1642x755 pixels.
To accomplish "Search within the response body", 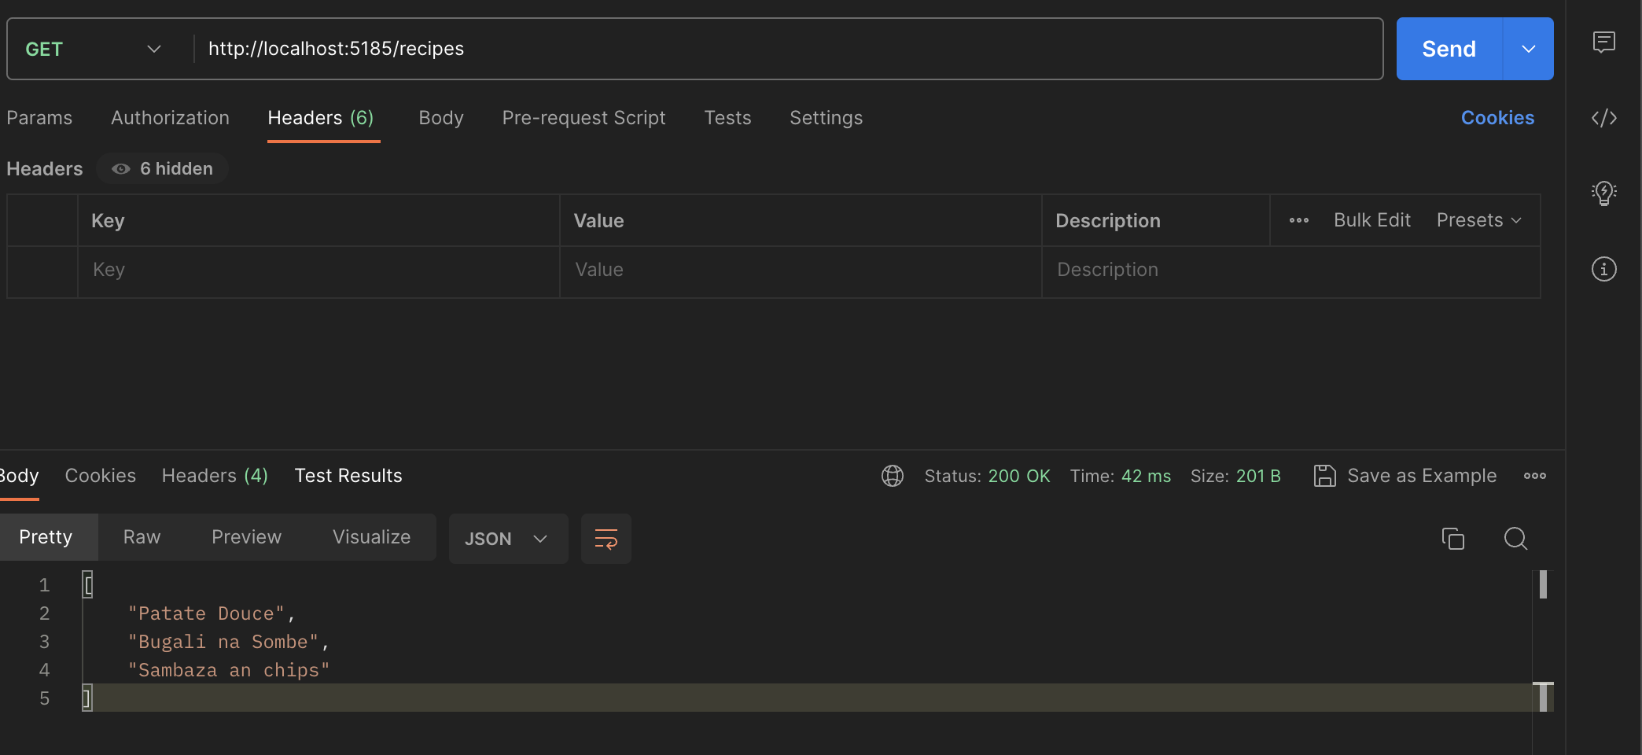I will pyautogui.click(x=1515, y=539).
